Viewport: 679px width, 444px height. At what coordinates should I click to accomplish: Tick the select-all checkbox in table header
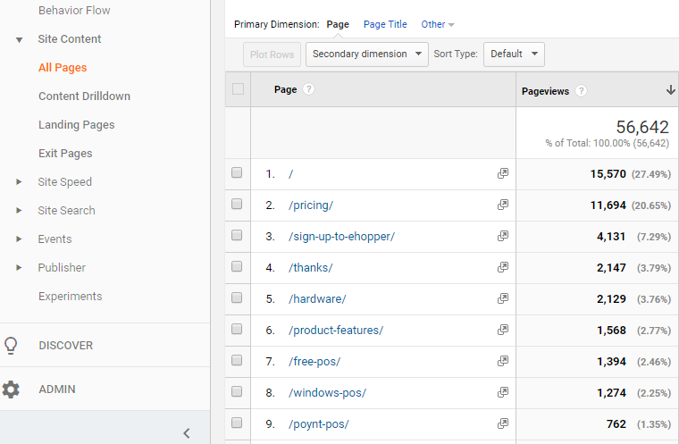coord(238,89)
